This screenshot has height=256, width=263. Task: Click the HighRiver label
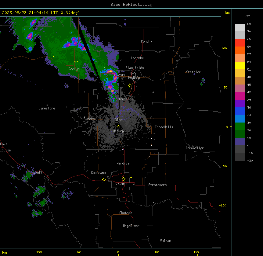(x=131, y=226)
